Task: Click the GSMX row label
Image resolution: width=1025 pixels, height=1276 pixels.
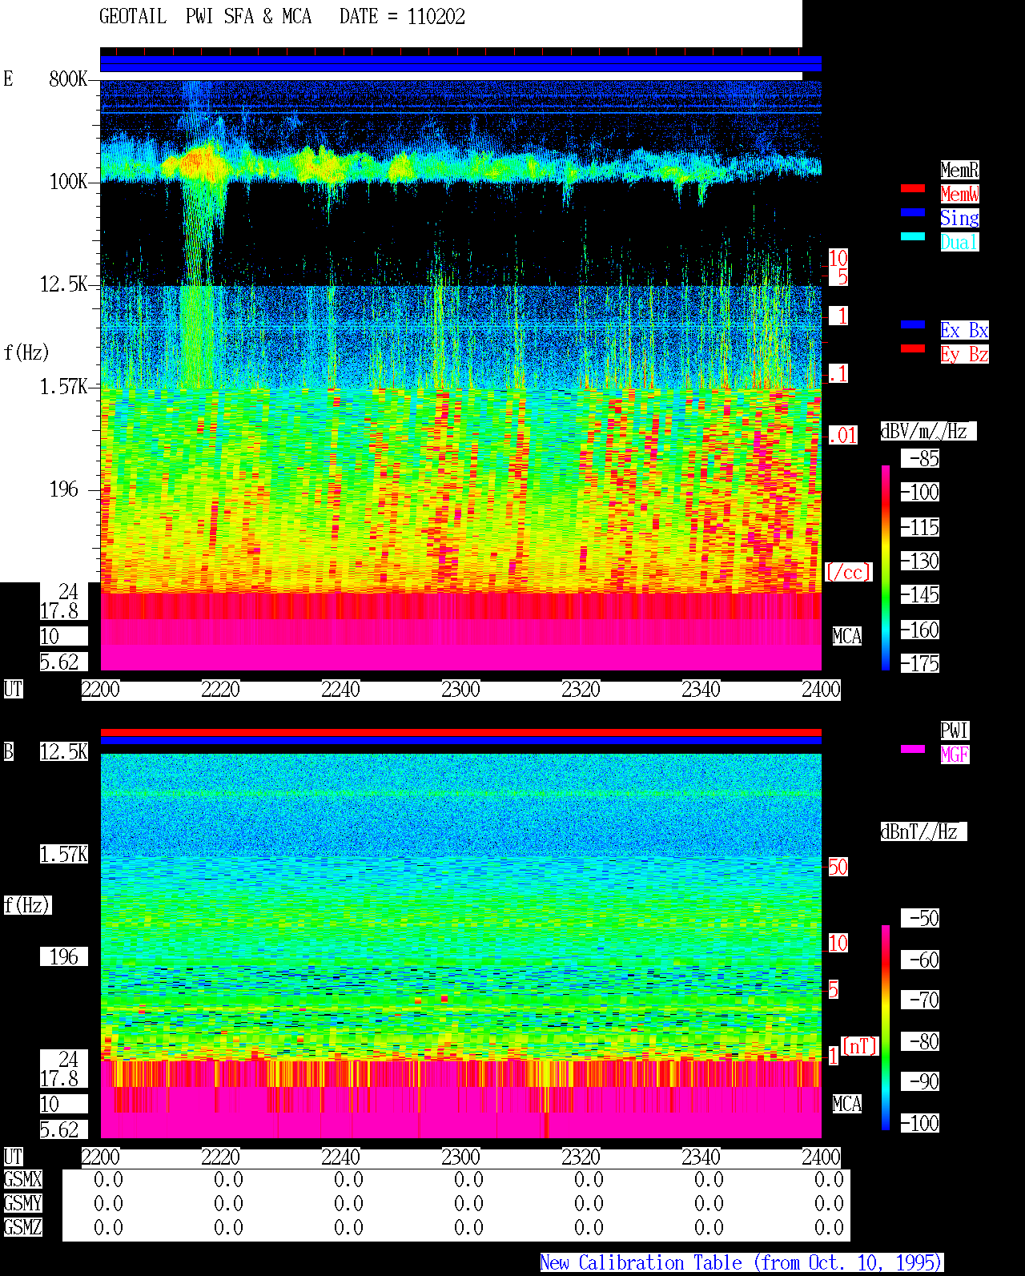Action: [x=22, y=1180]
